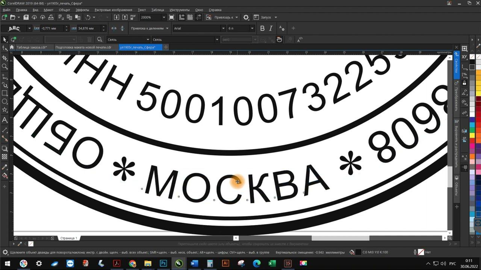Open the Инструменты menu
Screen dimensions: 481x270
tap(180, 10)
